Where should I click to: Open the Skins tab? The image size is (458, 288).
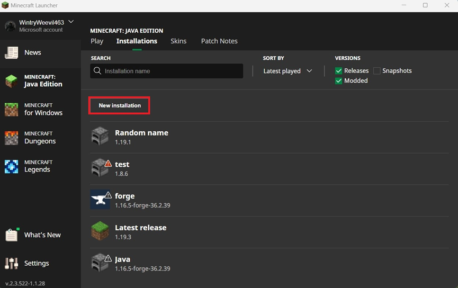(x=178, y=41)
